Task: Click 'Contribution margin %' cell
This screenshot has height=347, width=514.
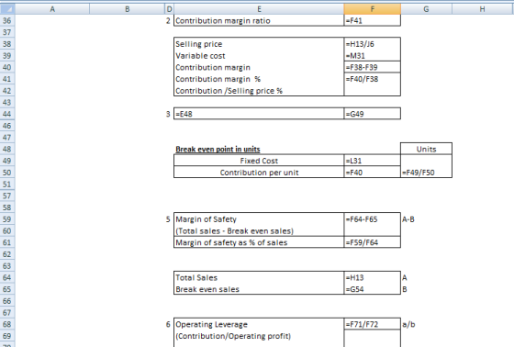Action: pos(259,79)
